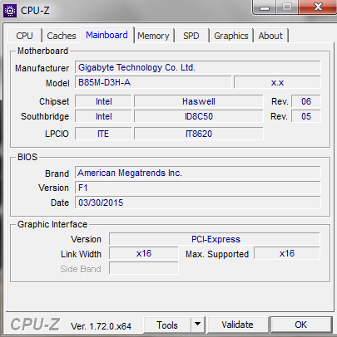Minimize the CPU-Z window
337x337 pixels.
click(265, 7)
